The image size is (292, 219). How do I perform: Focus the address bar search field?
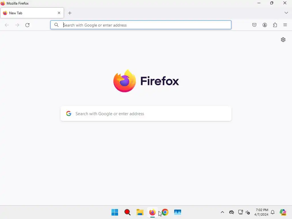[x=141, y=25]
